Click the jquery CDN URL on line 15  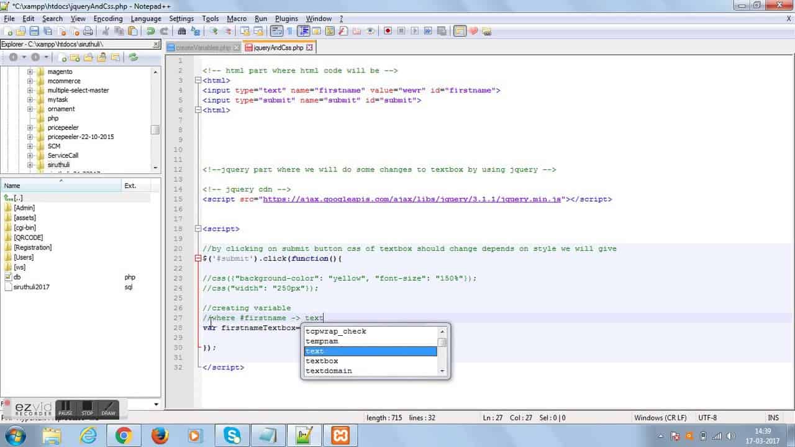(412, 199)
